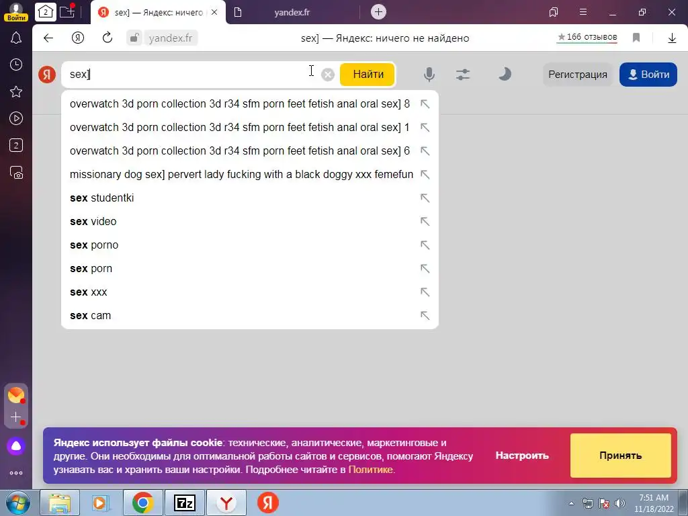This screenshot has width=688, height=516.
Task: Open the Windows Start menu
Action: [x=17, y=503]
